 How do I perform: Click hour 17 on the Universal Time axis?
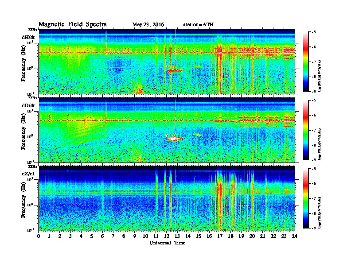point(220,236)
